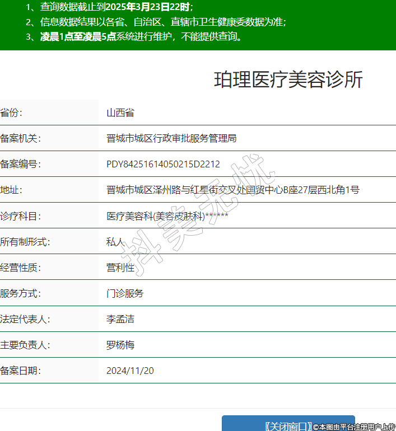Select the record number PDY84251614050215D2212
This screenshot has width=396, height=431.
(163, 164)
